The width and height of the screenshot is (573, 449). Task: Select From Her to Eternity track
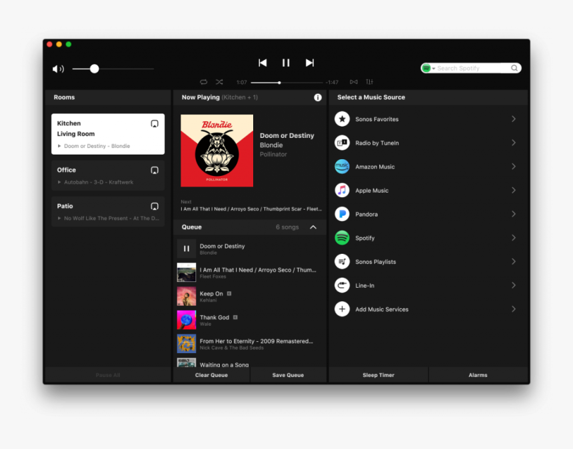250,344
